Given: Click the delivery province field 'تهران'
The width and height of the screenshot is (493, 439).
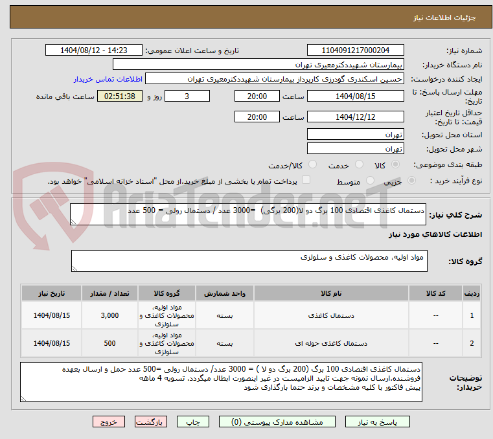Looking at the screenshot, I should (355, 134).
